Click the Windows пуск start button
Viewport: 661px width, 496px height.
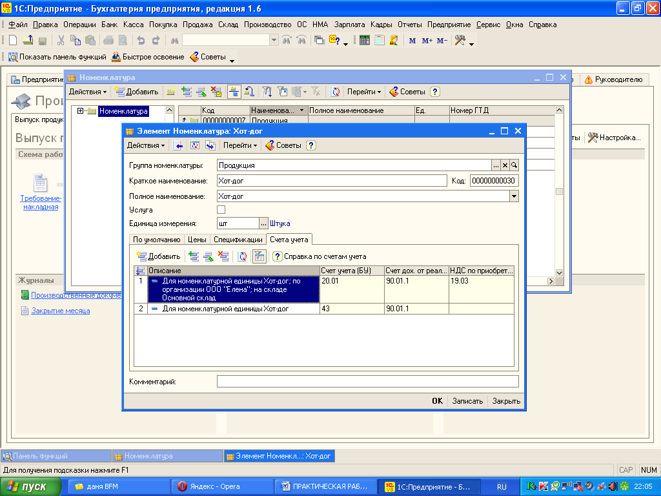point(30,486)
